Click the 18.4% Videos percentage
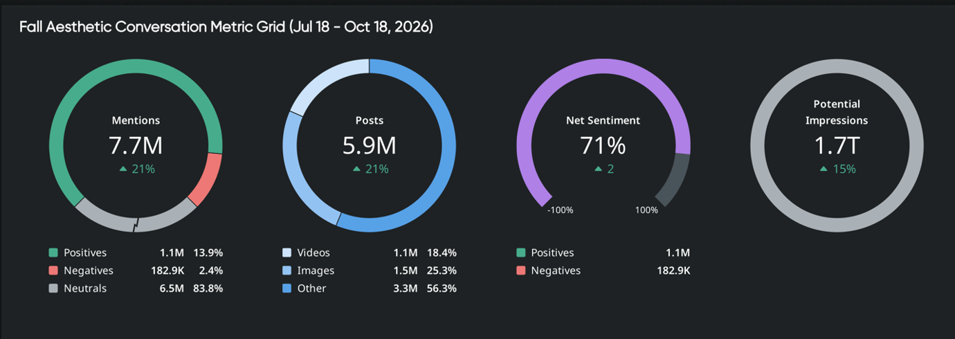Viewport: 955px width, 339px height. click(x=442, y=253)
